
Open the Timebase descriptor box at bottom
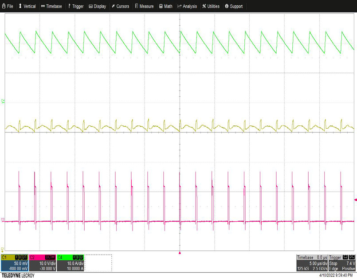(x=311, y=262)
